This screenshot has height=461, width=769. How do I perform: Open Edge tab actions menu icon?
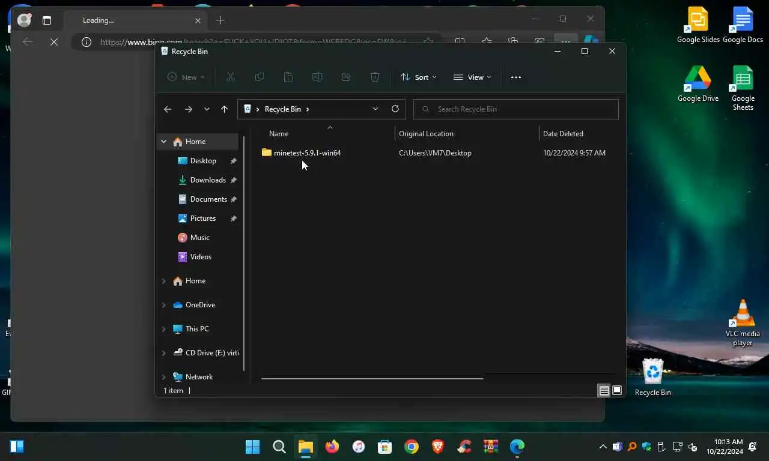click(x=47, y=20)
